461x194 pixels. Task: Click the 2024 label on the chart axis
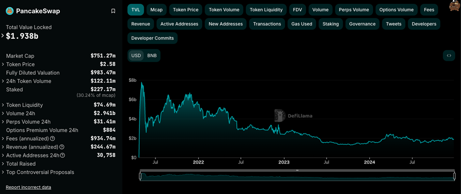point(370,162)
